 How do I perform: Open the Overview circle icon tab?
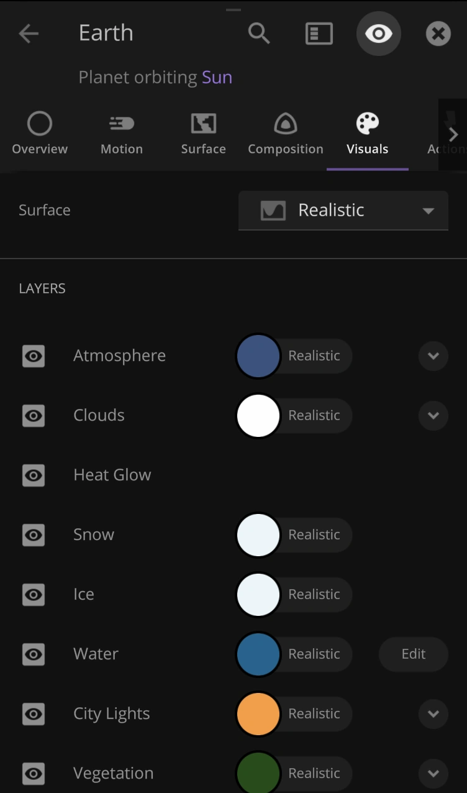(x=40, y=133)
